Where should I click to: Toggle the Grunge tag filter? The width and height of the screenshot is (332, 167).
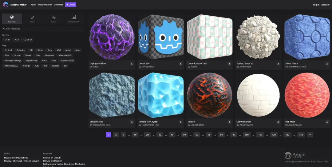click(26, 66)
